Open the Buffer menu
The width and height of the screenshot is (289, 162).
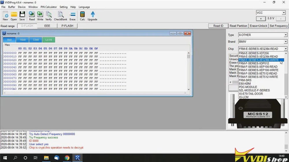point(12,7)
